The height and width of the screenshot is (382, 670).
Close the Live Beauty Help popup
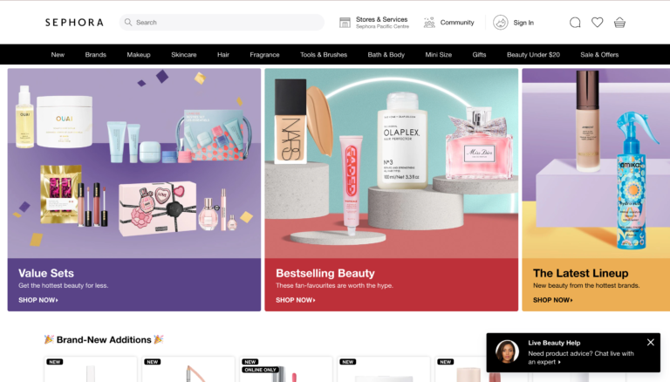click(x=650, y=342)
